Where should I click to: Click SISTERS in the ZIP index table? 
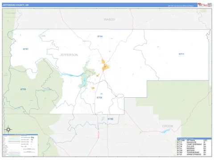click(191, 150)
